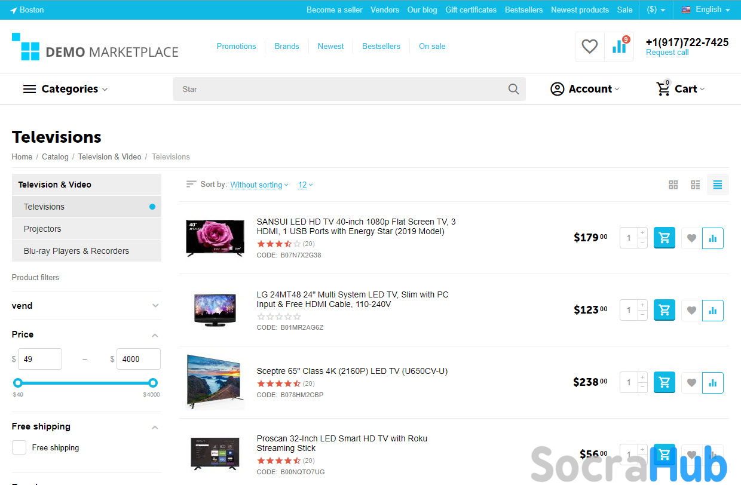This screenshot has width=741, height=485.
Task: Add LG 24MT48 TV to comparison list
Action: (713, 311)
